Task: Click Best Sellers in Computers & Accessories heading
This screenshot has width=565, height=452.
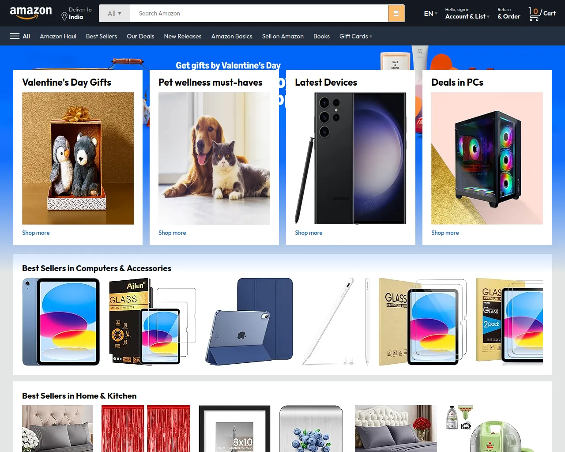Action: pos(97,268)
